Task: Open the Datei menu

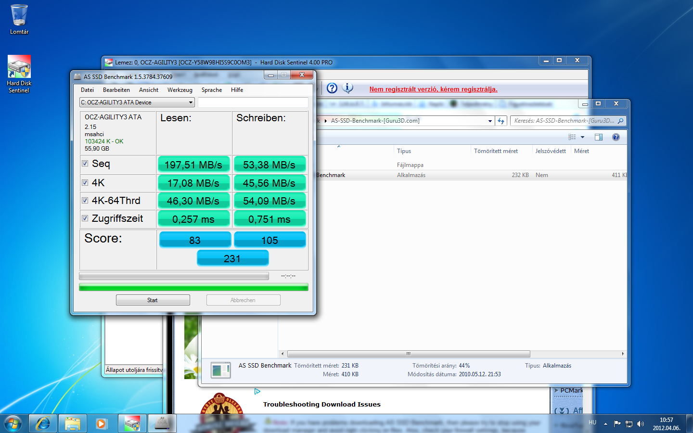Action: [x=88, y=90]
